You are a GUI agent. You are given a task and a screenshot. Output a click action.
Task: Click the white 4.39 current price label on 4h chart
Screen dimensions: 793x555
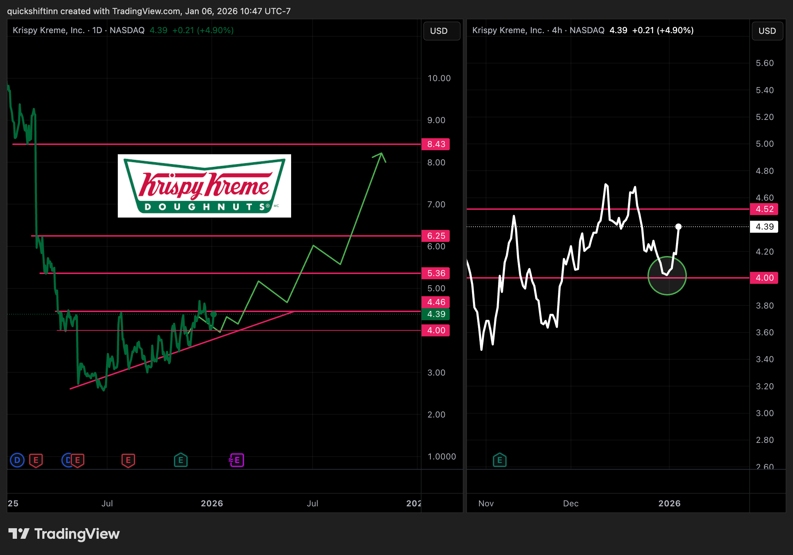click(764, 227)
